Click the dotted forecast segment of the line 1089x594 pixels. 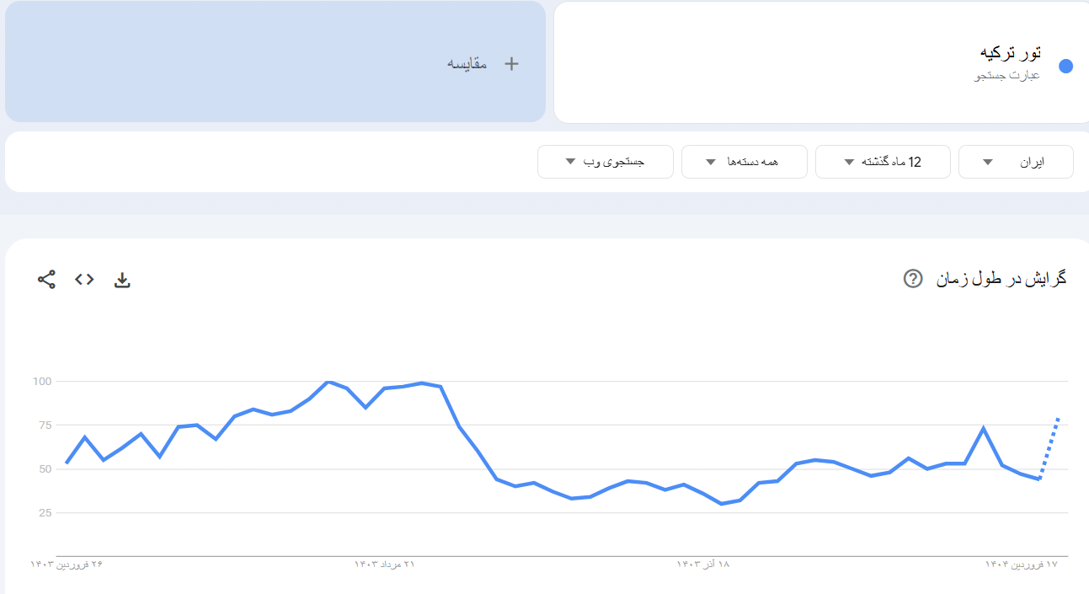[x=1051, y=447]
